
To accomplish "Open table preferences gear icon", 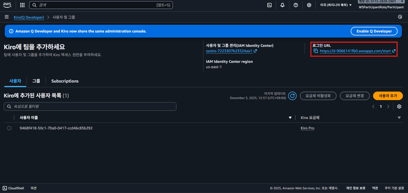I will 399,106.
